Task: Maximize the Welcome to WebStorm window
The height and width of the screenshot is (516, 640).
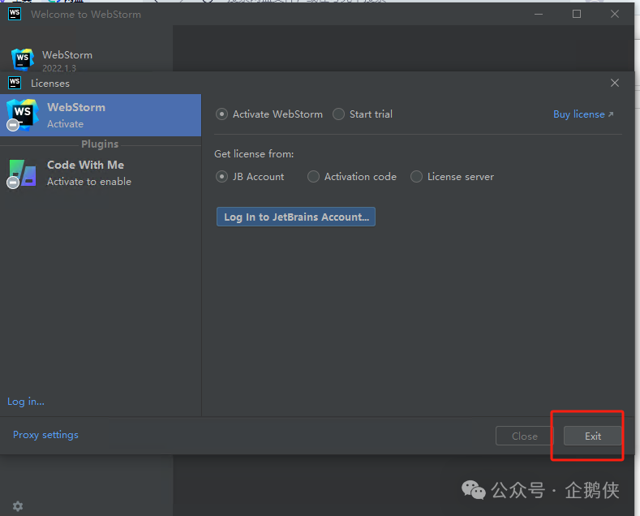Action: (x=577, y=14)
